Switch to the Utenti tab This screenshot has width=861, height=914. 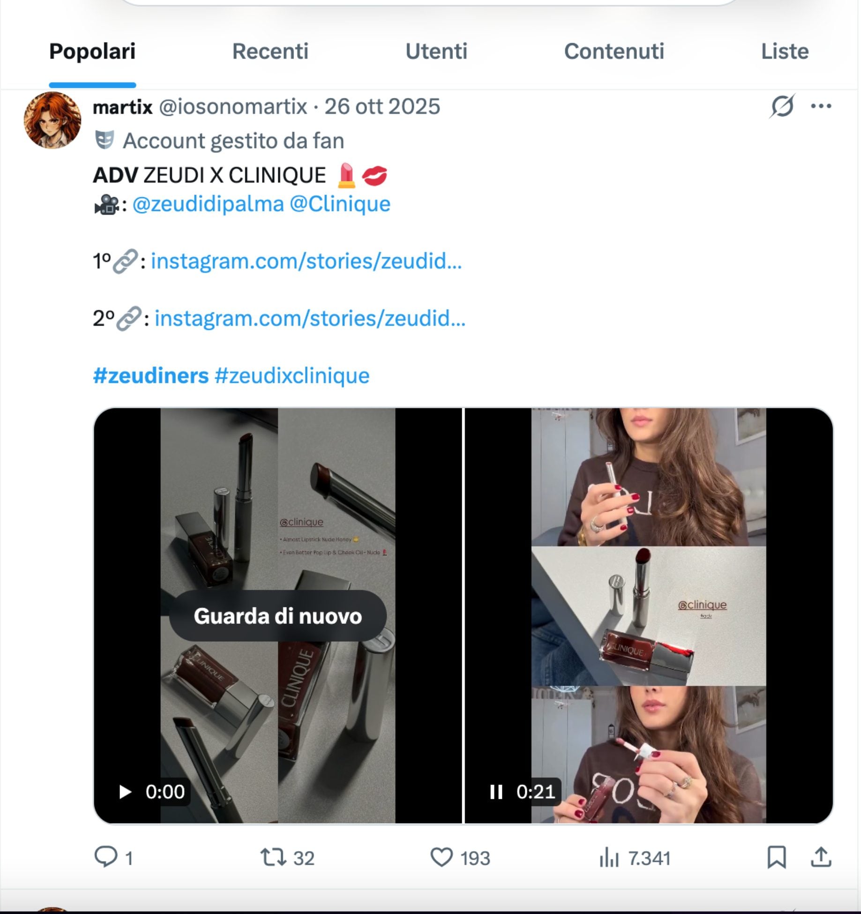point(436,52)
